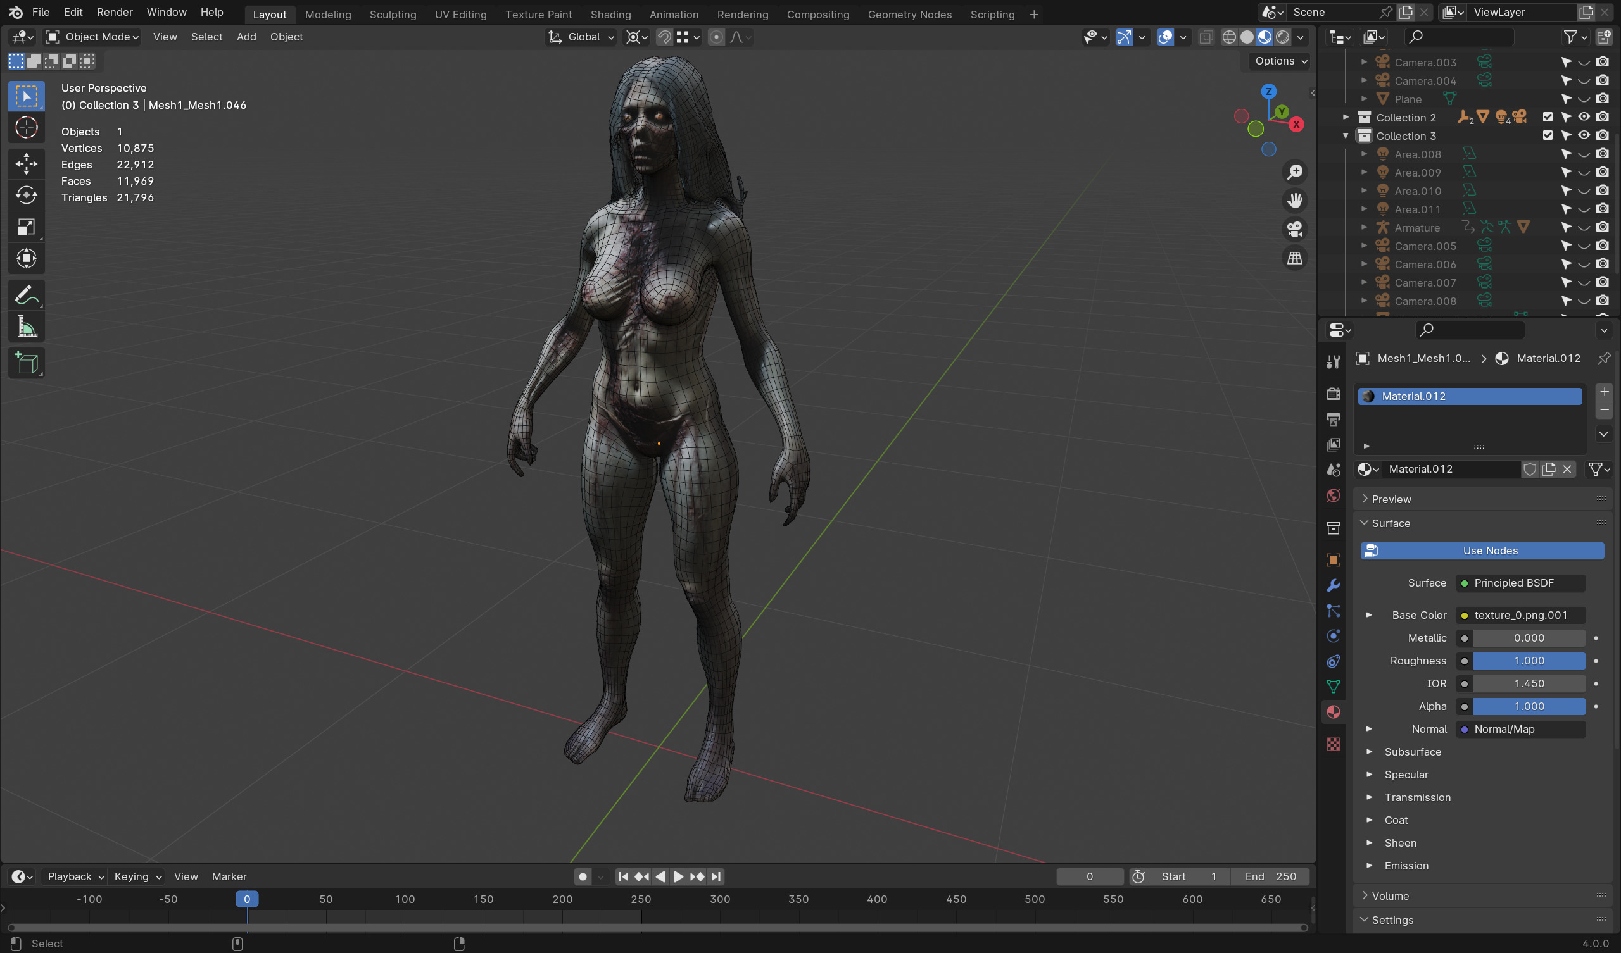Collapse Collection 3 in outliner
This screenshot has height=953, width=1621.
coord(1345,135)
